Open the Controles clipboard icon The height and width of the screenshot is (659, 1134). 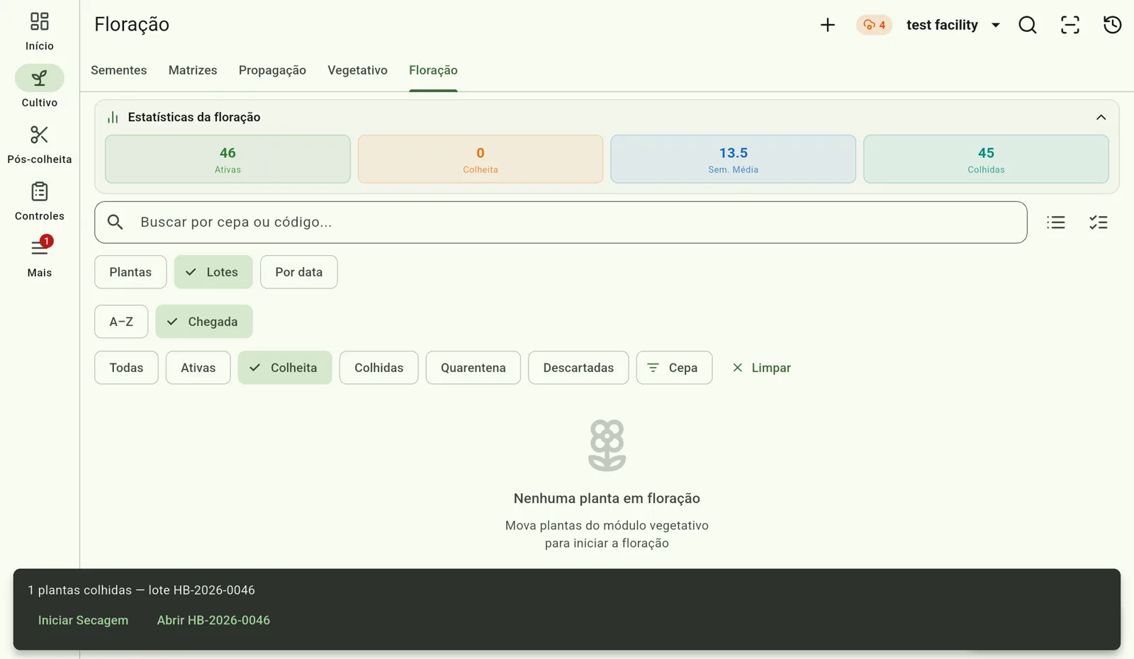[40, 191]
